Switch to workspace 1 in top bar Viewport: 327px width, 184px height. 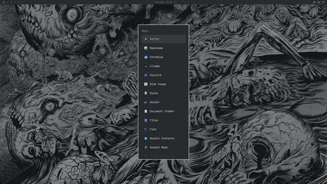(x=8, y=2)
